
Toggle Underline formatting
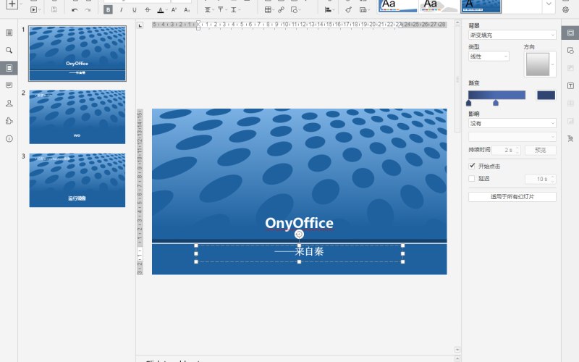[x=134, y=9]
